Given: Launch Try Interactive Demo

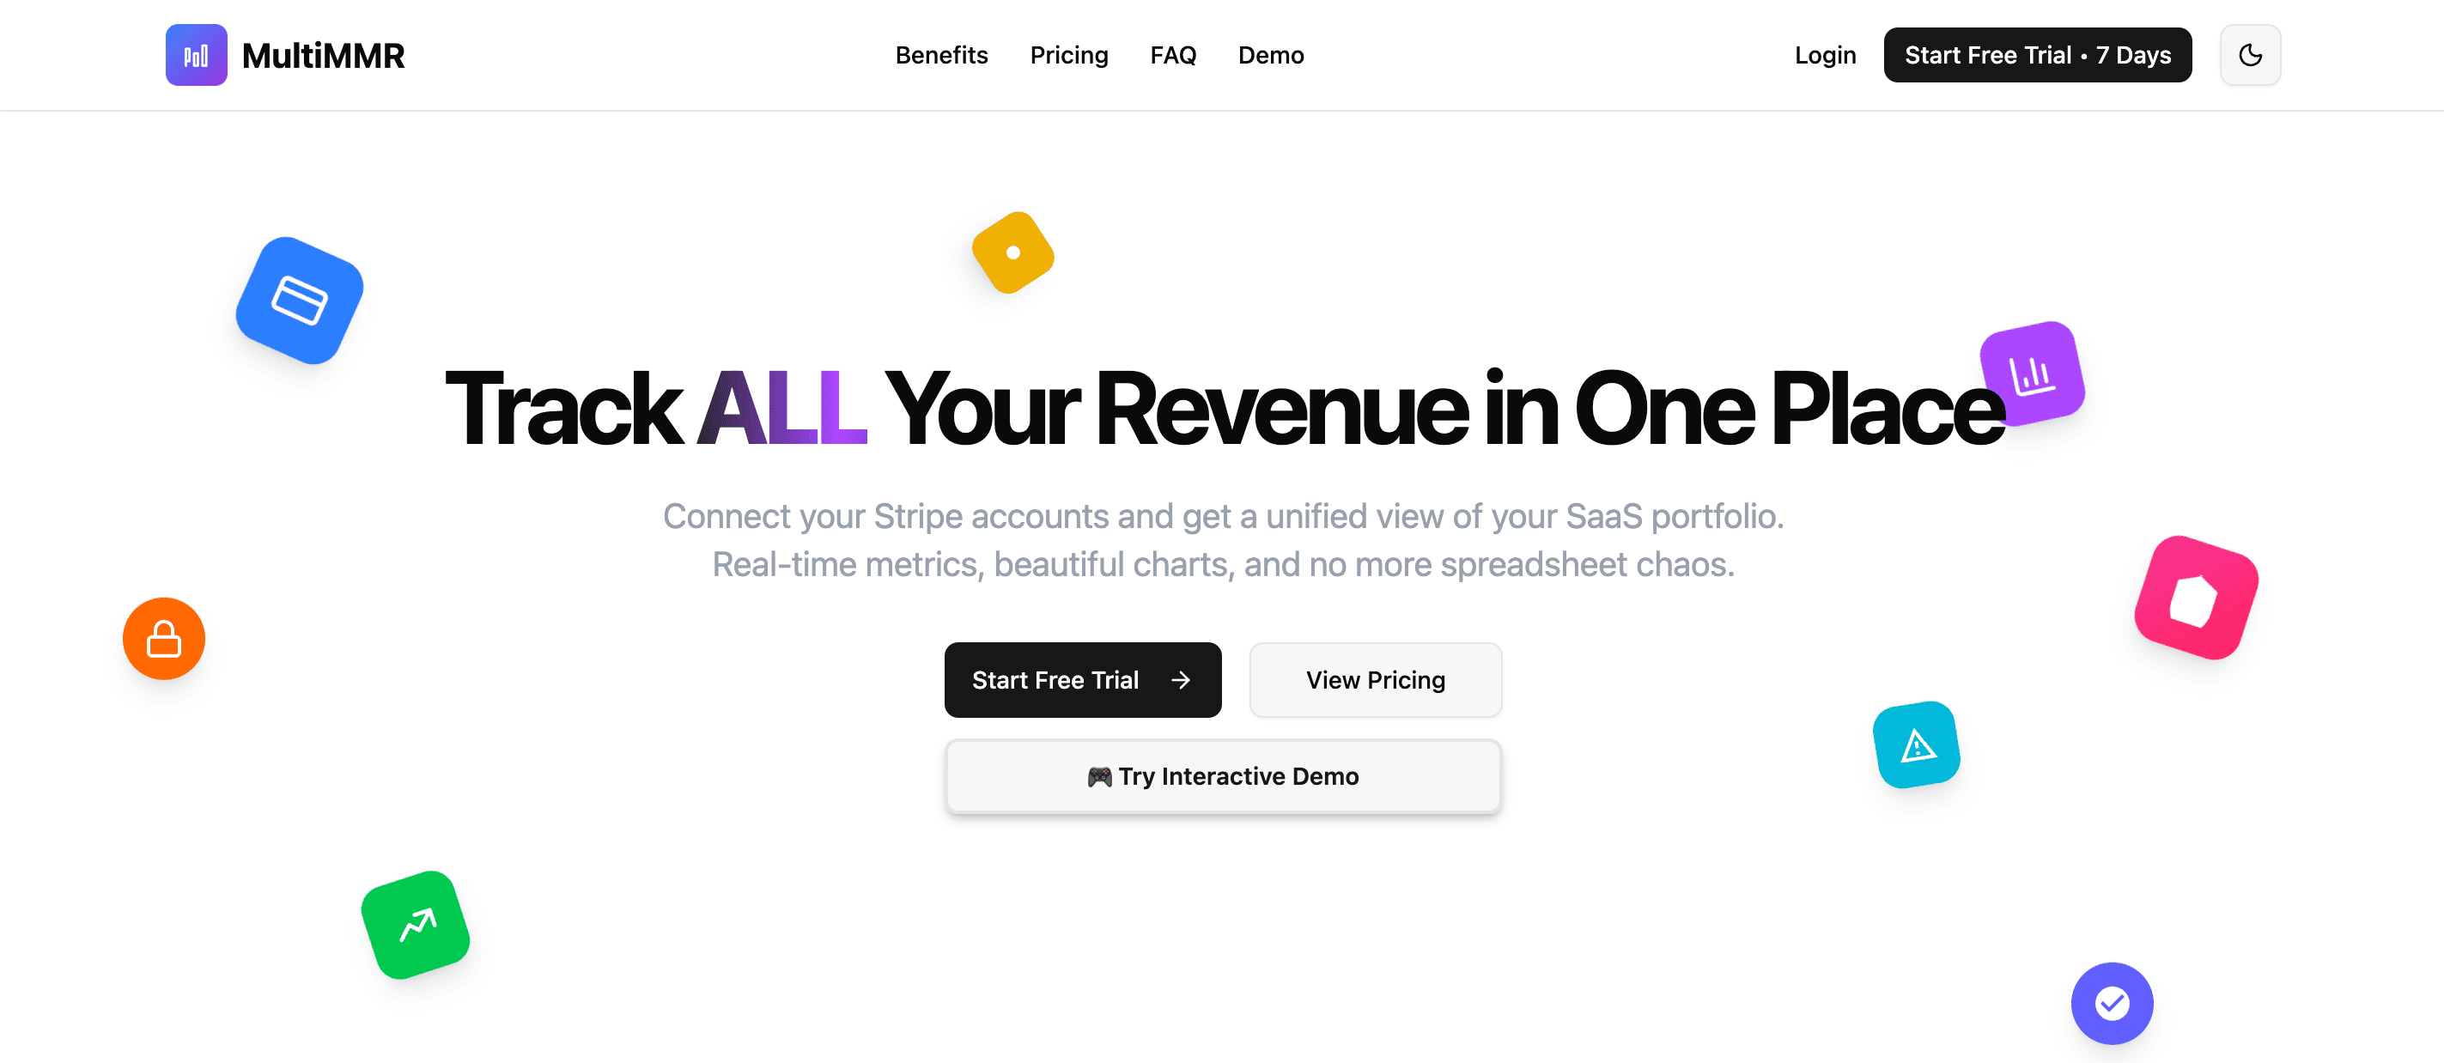Looking at the screenshot, I should tap(1222, 776).
